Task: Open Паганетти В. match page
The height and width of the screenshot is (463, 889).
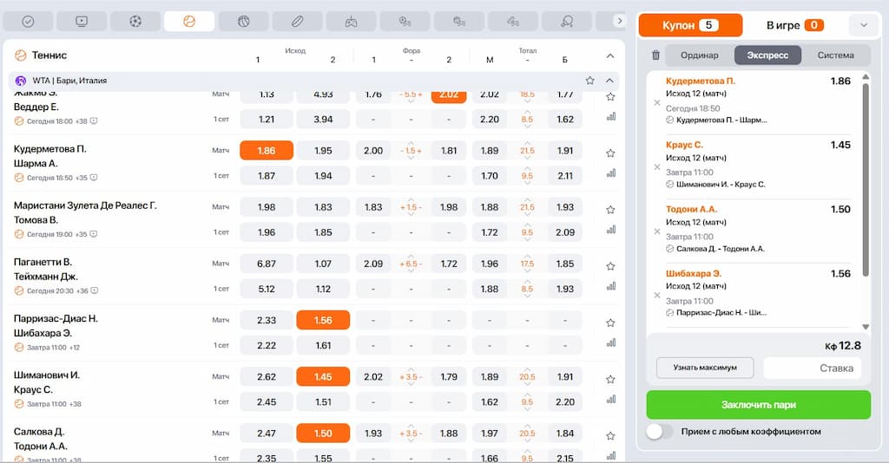Action: click(43, 262)
